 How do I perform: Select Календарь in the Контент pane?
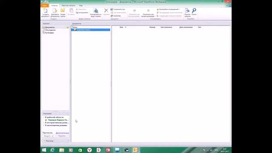point(49,33)
